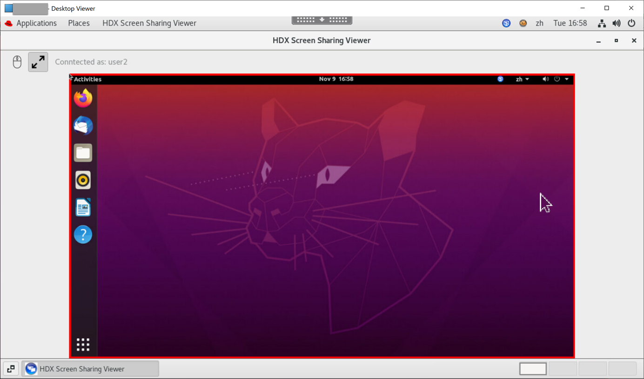Click the volume icon in the top panel

[617, 23]
